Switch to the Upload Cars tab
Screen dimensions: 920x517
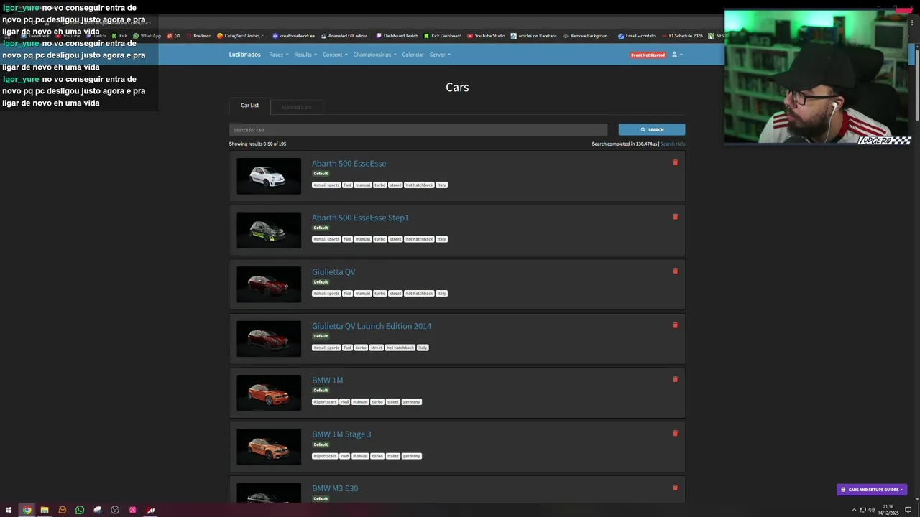(297, 108)
